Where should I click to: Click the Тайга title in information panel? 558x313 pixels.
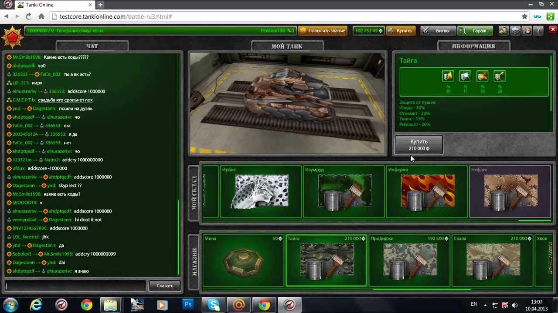click(408, 60)
